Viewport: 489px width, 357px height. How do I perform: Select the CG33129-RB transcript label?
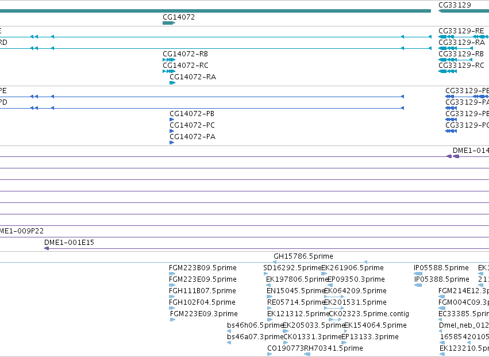[x=461, y=54]
